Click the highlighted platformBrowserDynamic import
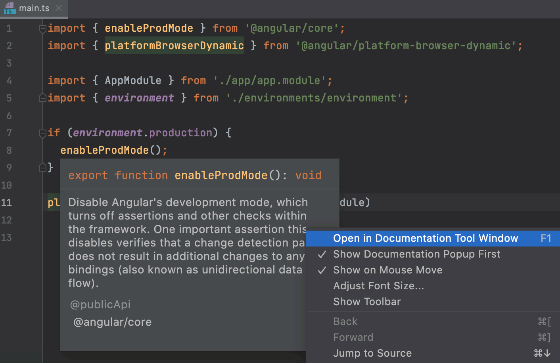Image resolution: width=560 pixels, height=363 pixels. (x=174, y=45)
